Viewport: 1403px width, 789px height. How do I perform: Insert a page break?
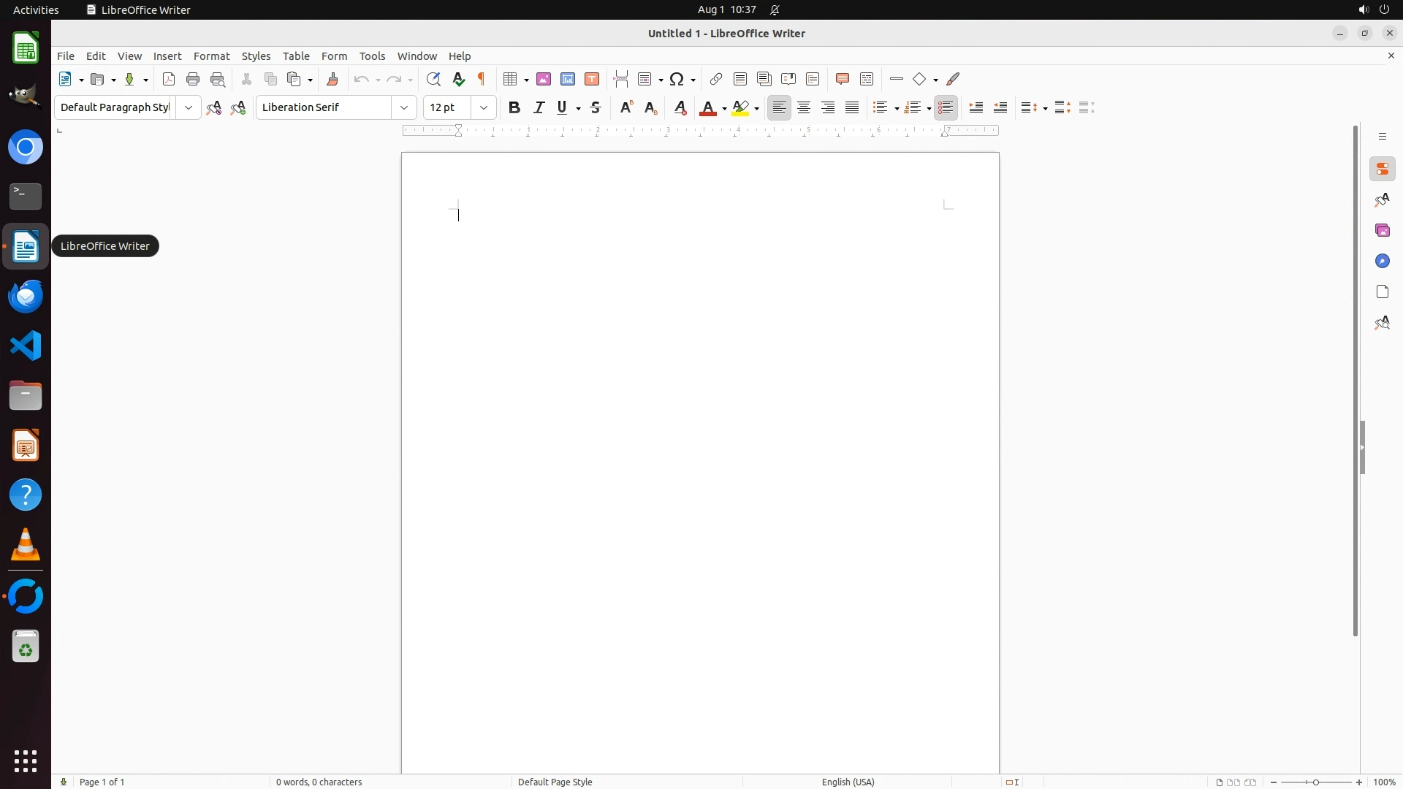pyautogui.click(x=621, y=80)
